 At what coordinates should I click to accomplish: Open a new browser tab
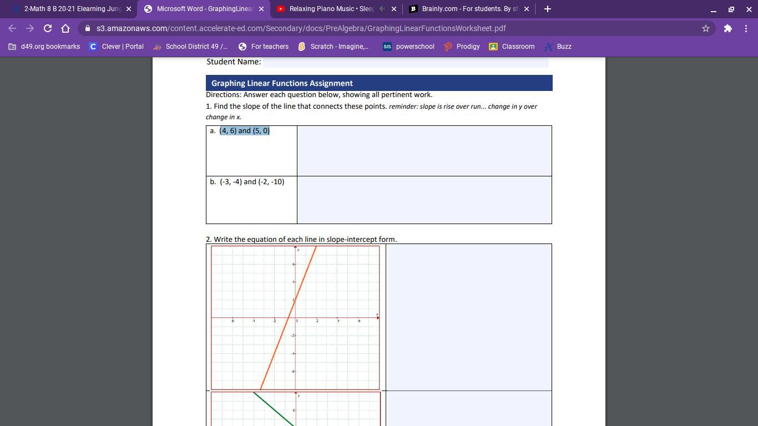pos(548,9)
